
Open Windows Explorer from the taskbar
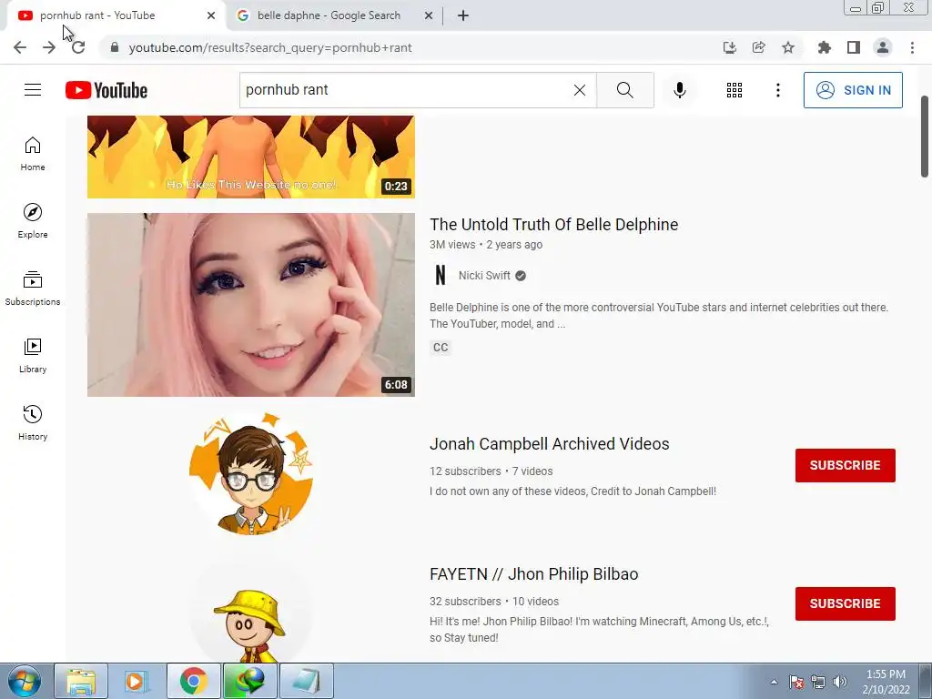[81, 681]
